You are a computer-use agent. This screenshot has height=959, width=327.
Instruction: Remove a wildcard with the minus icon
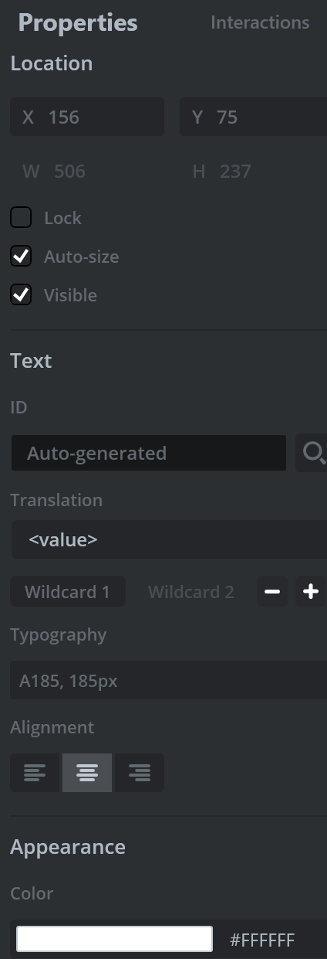[x=272, y=592]
